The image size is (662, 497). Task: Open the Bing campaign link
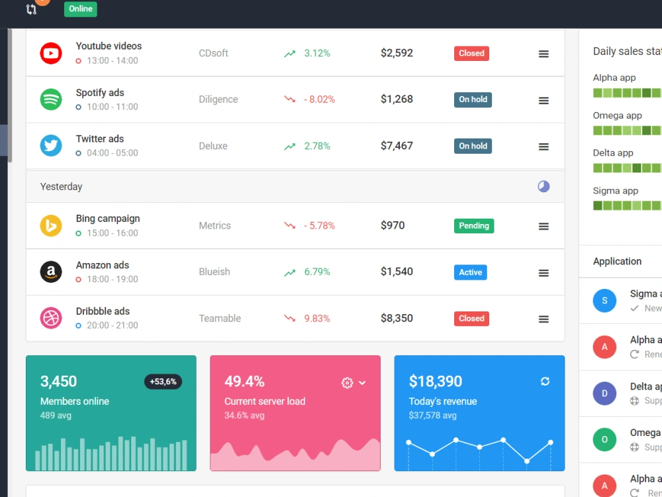click(x=108, y=219)
